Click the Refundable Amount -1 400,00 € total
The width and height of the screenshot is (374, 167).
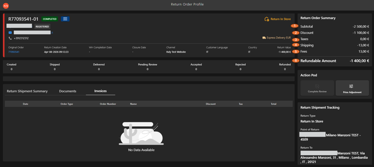pos(359,61)
